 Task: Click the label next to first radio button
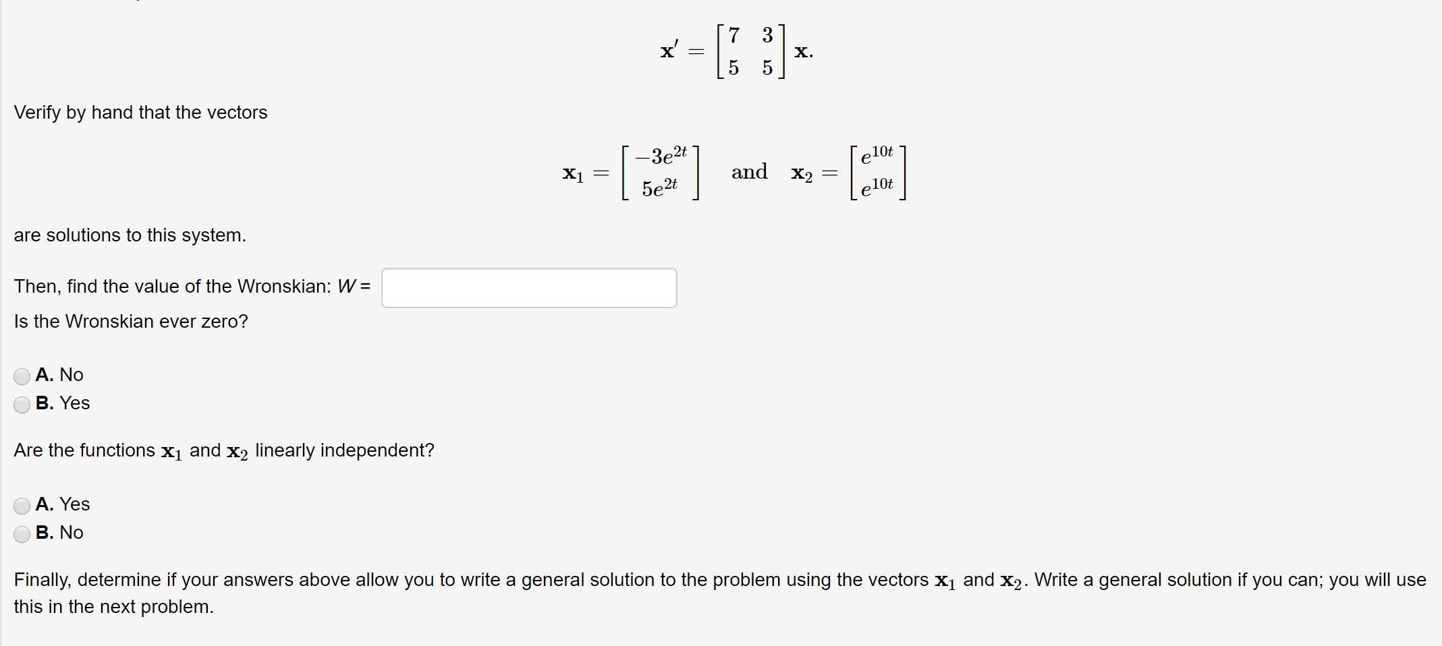point(59,376)
